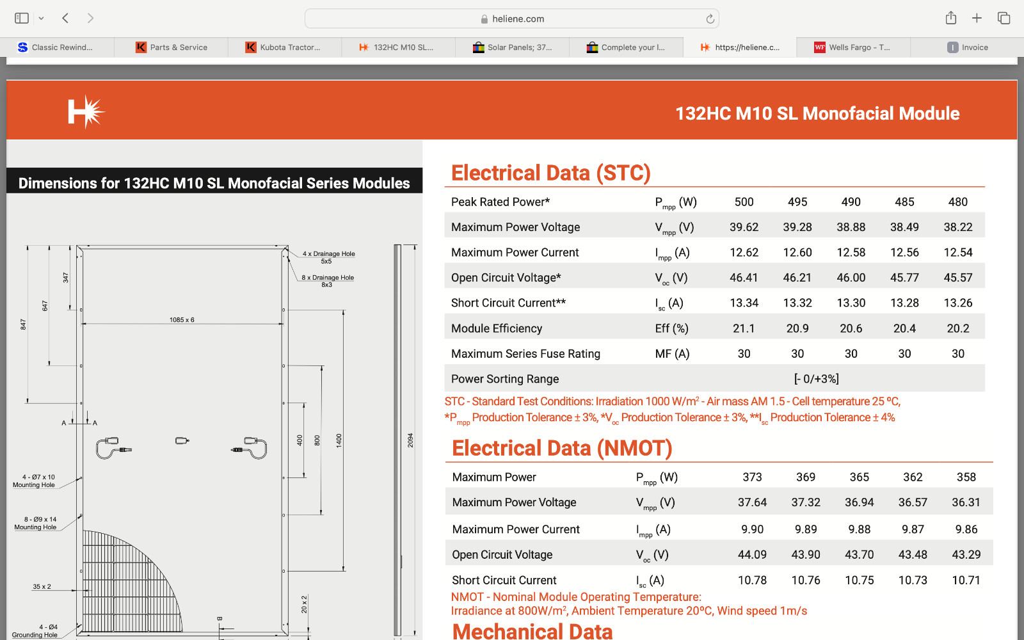The image size is (1024, 640).
Task: Click the Heliene logo in the orange header
Action: [86, 112]
